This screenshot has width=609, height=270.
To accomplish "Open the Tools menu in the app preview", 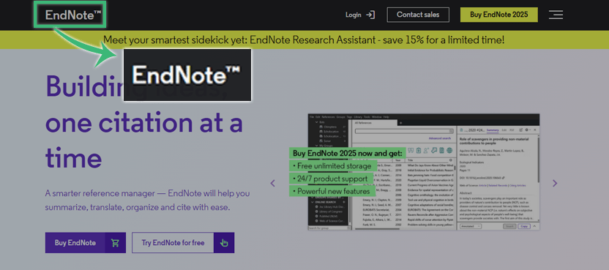I will tap(367, 117).
